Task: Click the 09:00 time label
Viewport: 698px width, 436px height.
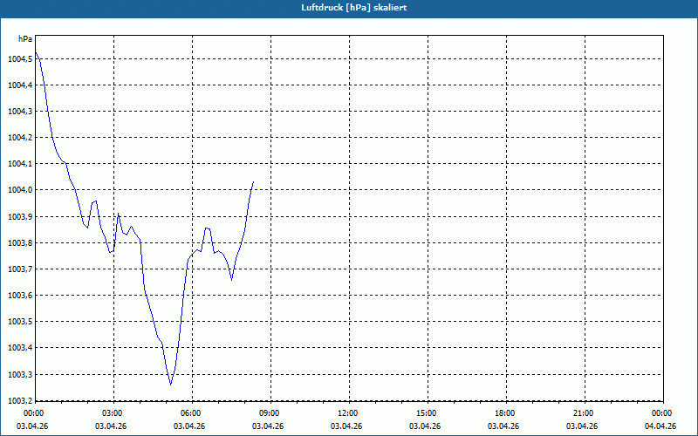Action: 270,413
